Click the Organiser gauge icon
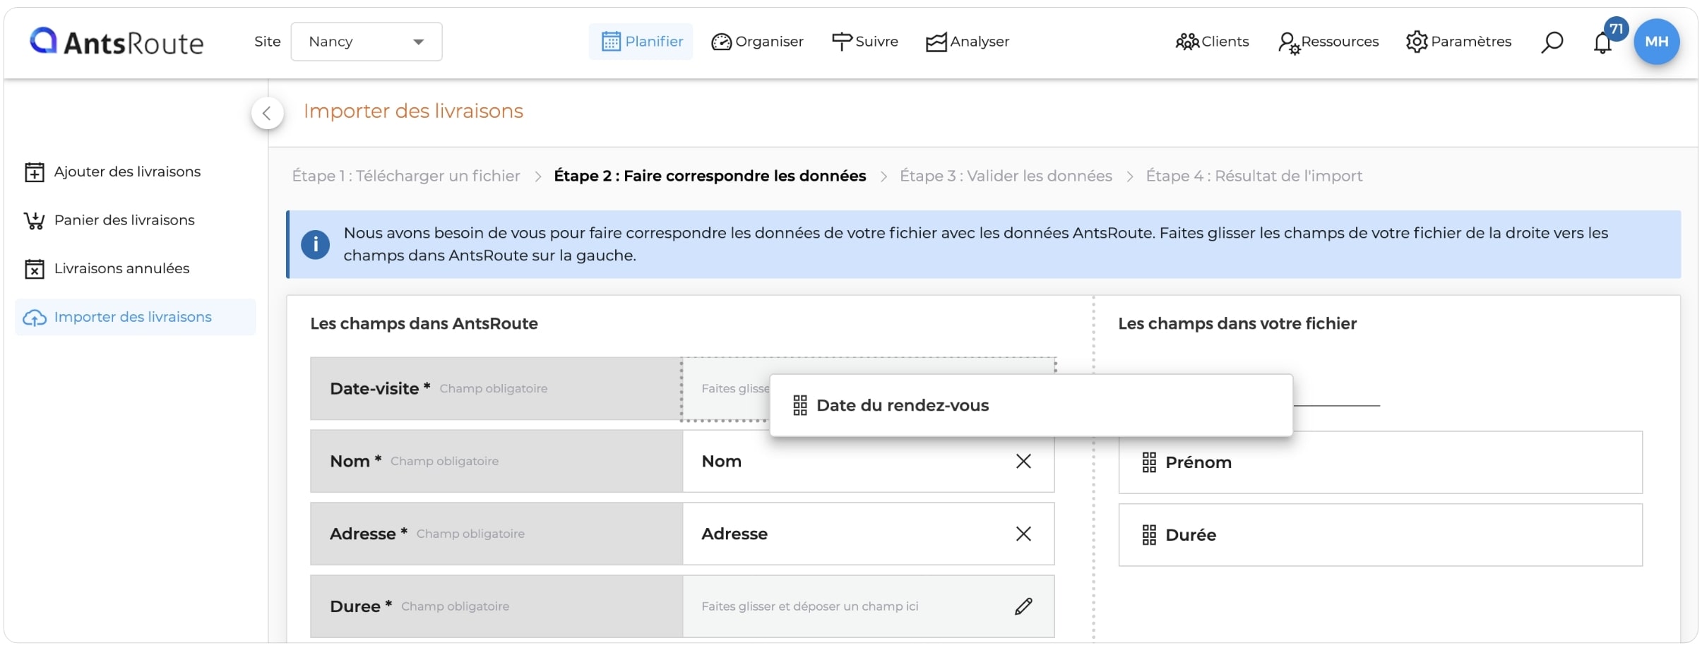 pos(721,42)
